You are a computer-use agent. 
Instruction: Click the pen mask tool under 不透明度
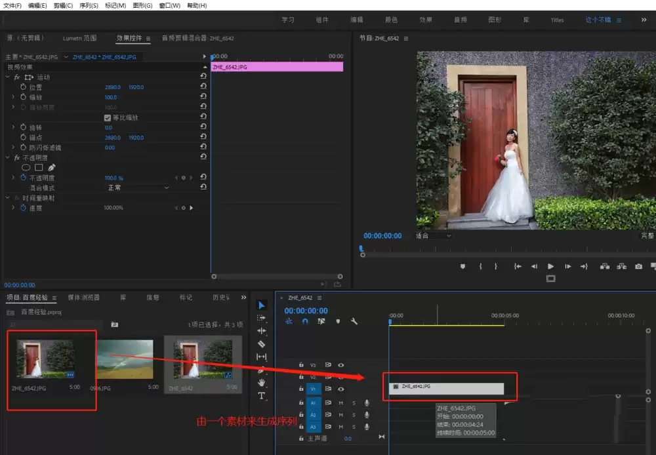click(x=52, y=167)
